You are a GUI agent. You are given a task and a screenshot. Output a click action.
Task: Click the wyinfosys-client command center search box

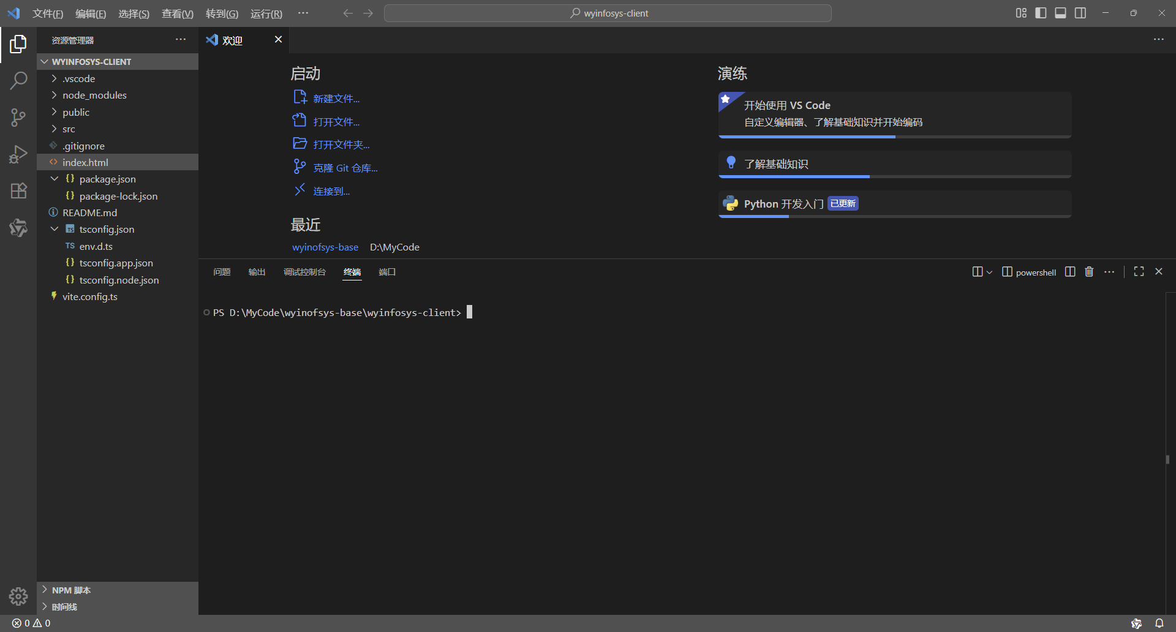click(608, 13)
